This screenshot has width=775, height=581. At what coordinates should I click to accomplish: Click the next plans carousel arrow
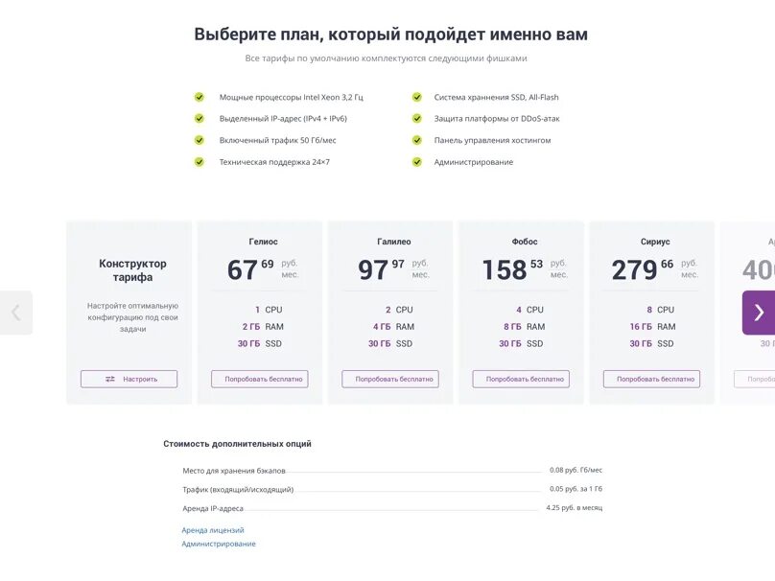[x=759, y=313]
